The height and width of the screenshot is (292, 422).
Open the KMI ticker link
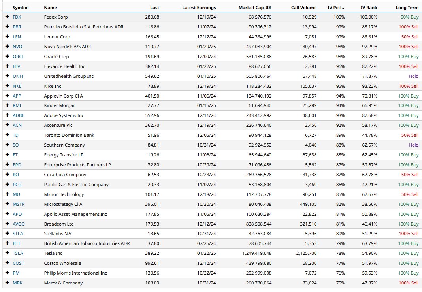click(x=17, y=105)
